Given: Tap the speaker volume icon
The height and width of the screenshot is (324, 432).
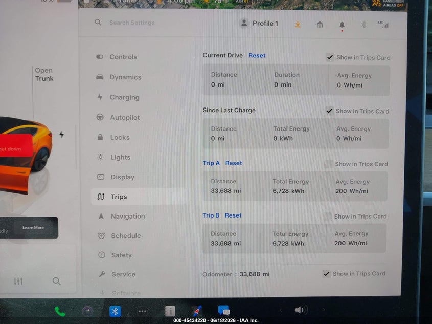Looking at the screenshot, I should pos(301,310).
